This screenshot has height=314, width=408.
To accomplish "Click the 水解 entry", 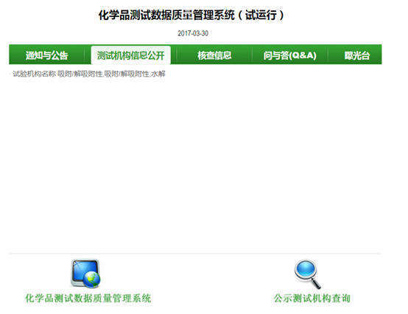I will click(158, 74).
